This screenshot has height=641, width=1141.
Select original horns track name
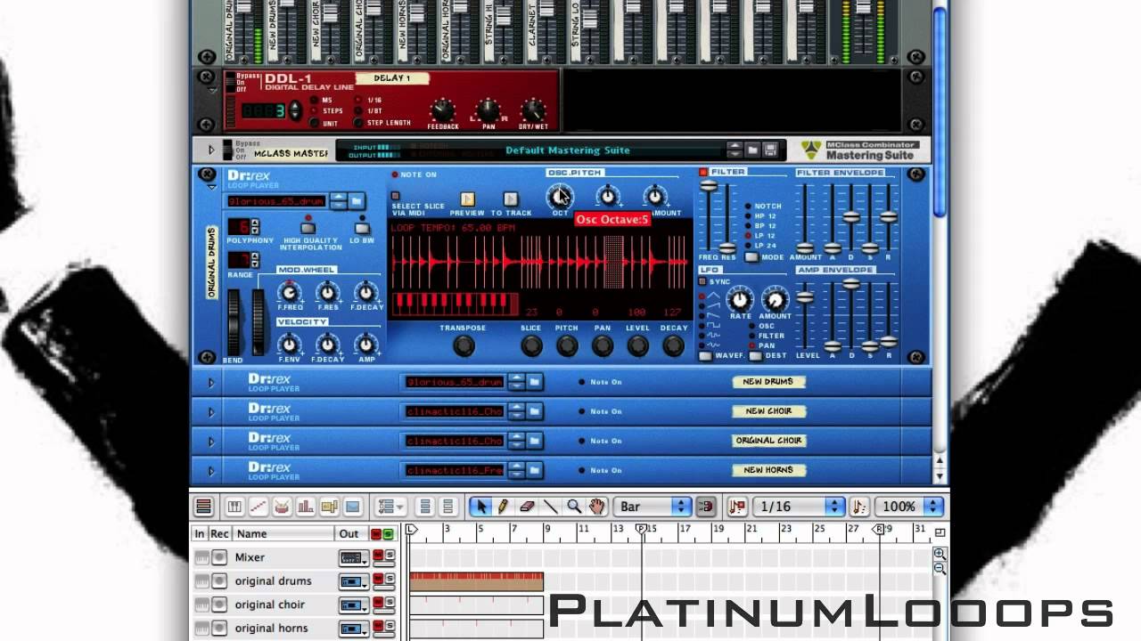coord(271,629)
